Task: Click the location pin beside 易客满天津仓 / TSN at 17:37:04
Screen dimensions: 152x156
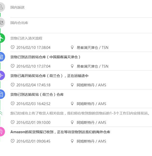Action: (x=72, y=66)
